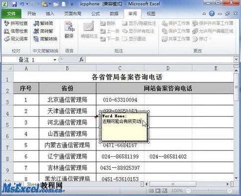
Task: Click 编辑批注 edit comment button
Action: tap(89, 30)
